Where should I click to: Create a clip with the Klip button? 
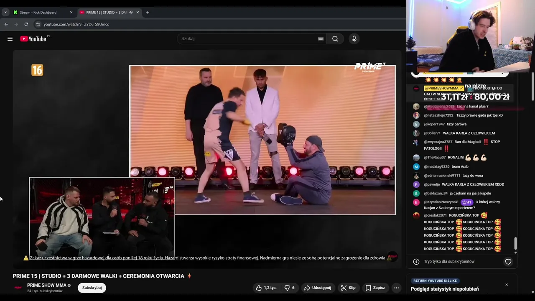pos(348,288)
